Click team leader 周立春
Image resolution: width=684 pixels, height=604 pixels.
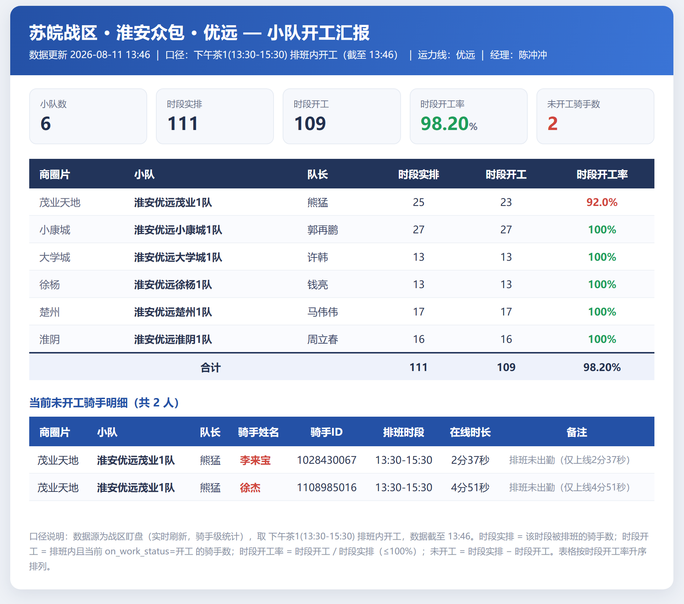[x=322, y=339]
